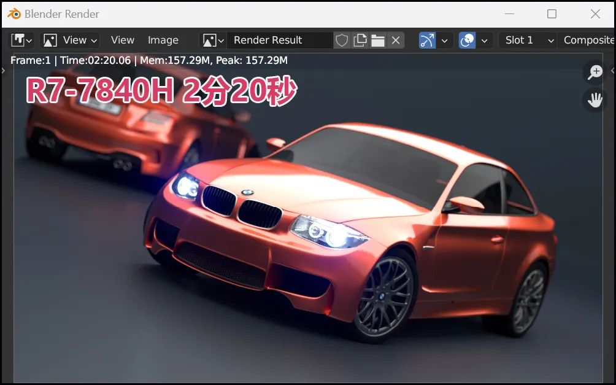Open the browse image datablock dropdown
The height and width of the screenshot is (385, 616).
click(214, 40)
